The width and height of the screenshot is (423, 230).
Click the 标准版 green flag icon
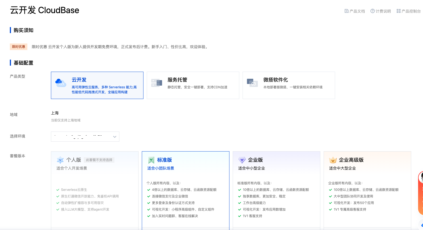[x=151, y=160]
